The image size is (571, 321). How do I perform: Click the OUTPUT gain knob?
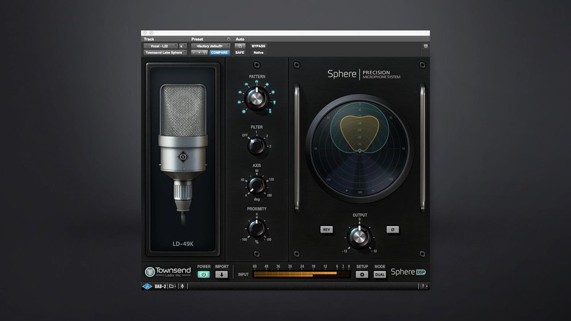coord(360,236)
